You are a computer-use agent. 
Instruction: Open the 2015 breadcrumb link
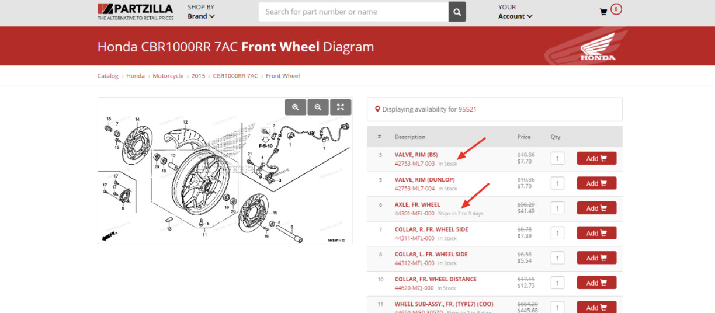coord(198,76)
